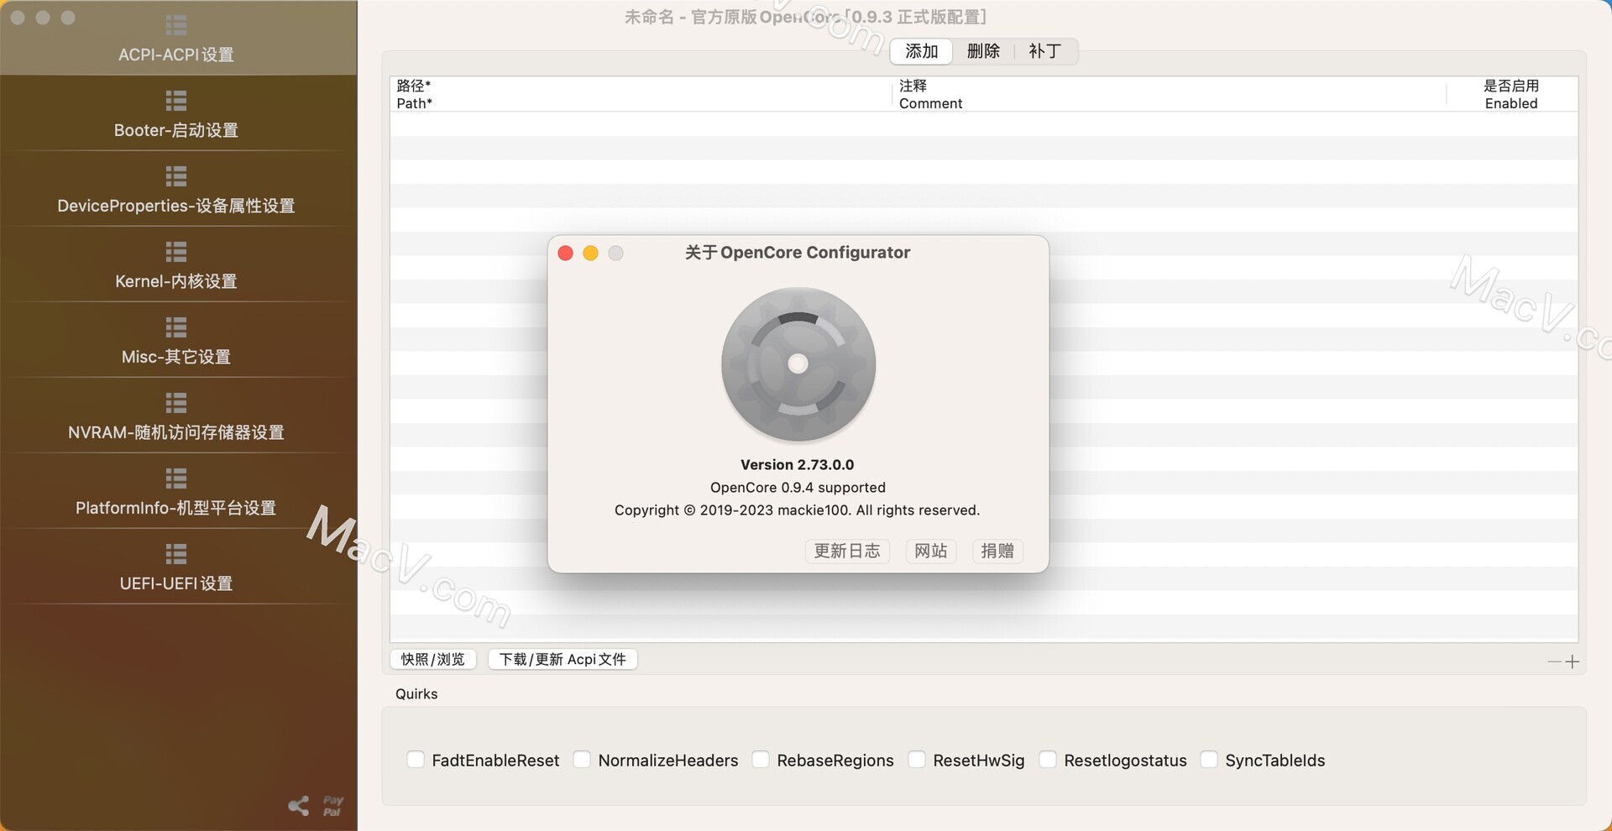Click the UEFI section list icon
The height and width of the screenshot is (831, 1612).
coord(176,554)
